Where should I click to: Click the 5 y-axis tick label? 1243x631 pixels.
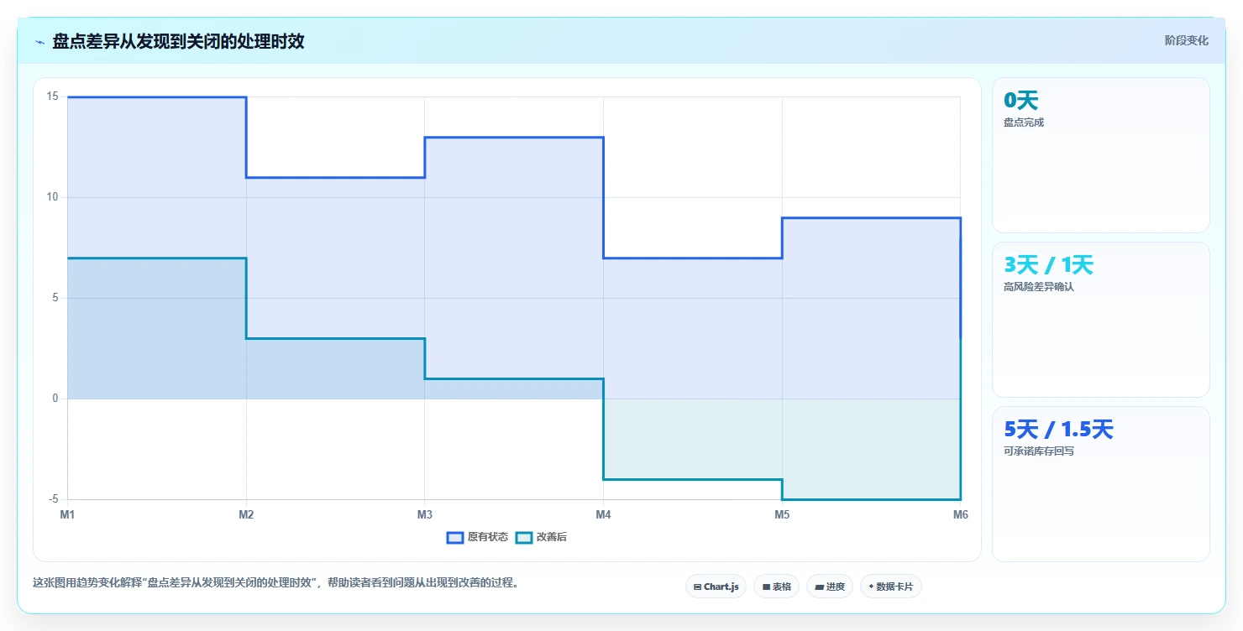[x=55, y=298]
